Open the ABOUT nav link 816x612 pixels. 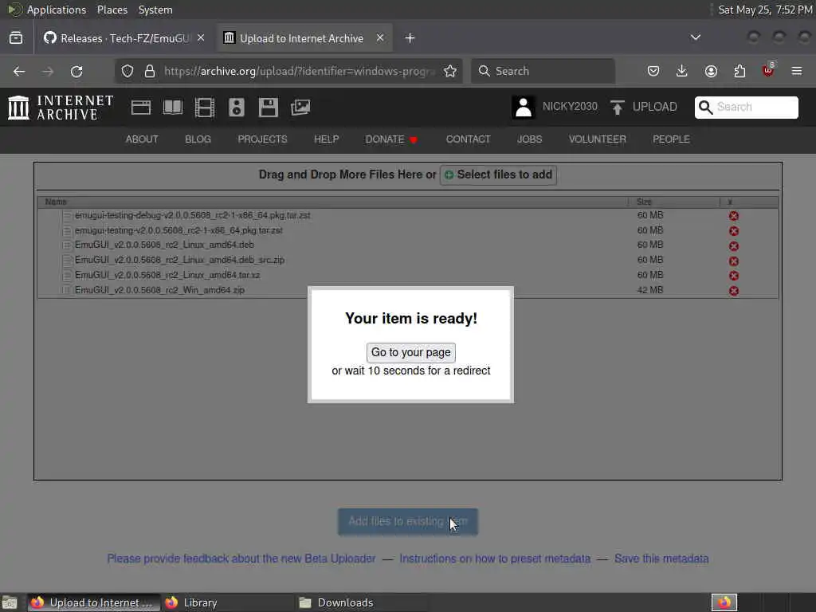[x=142, y=139]
